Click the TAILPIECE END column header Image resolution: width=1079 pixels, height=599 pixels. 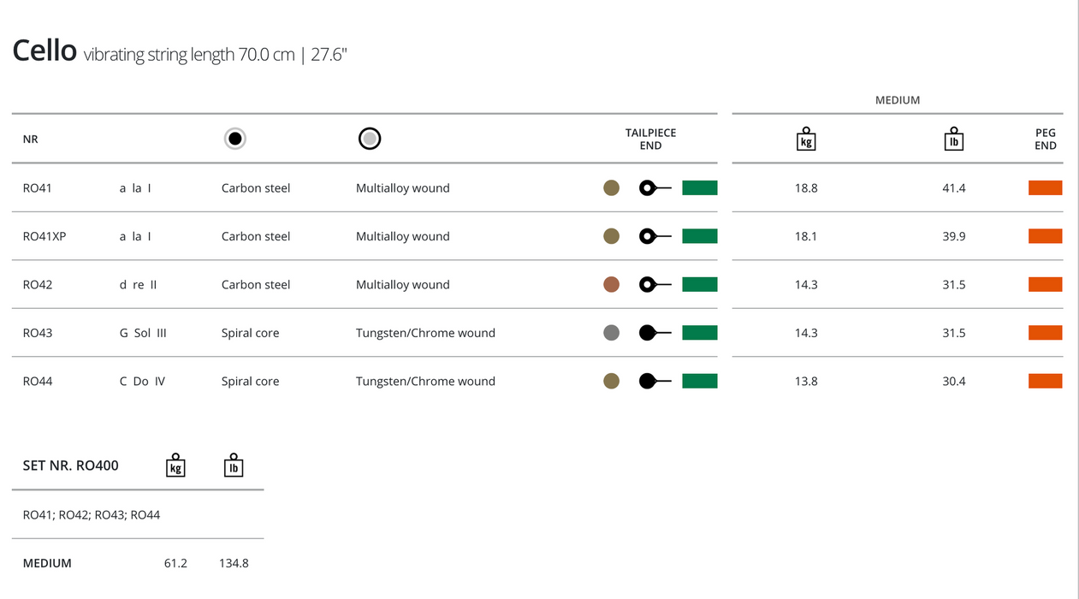[650, 139]
